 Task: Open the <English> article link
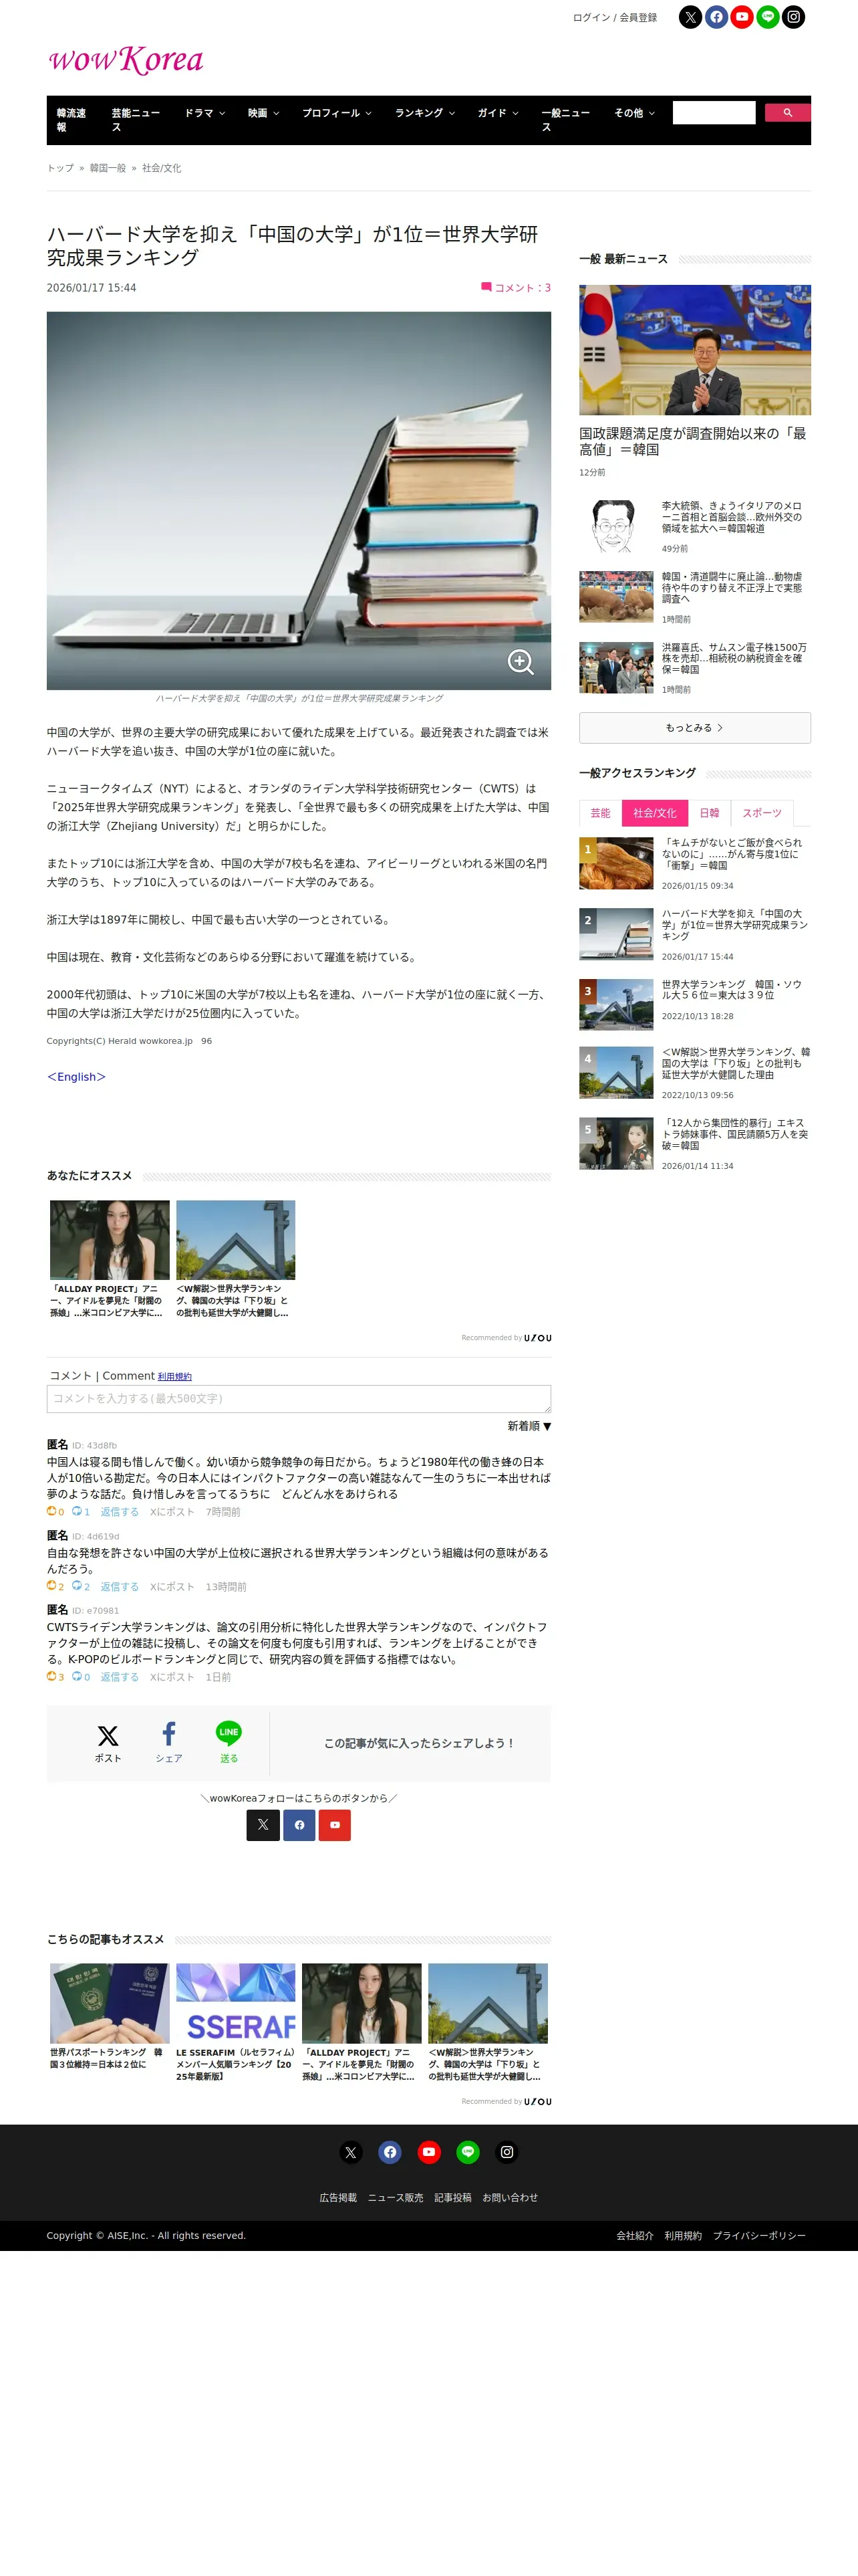pyautogui.click(x=76, y=1076)
